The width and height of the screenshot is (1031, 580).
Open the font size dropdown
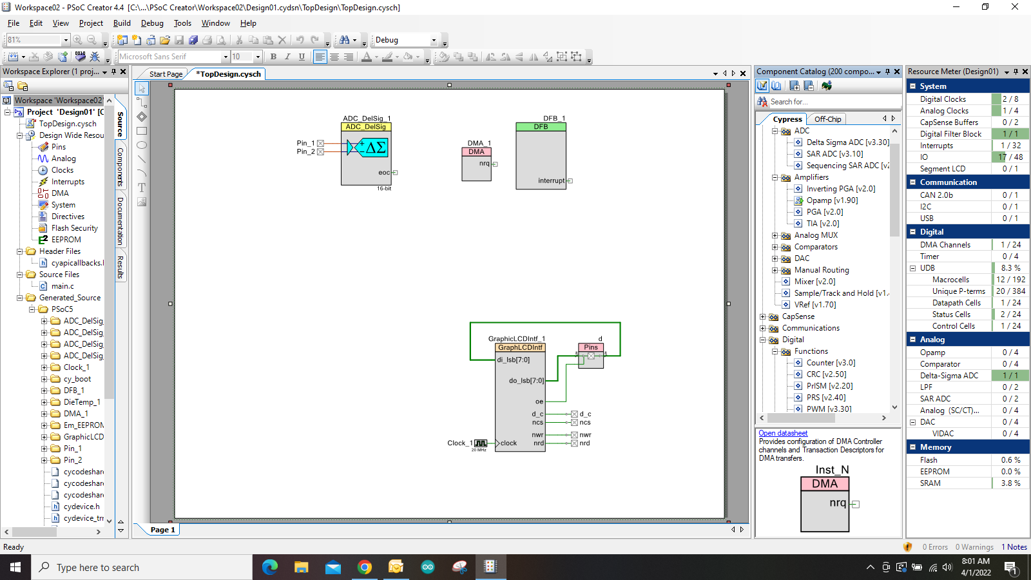(x=258, y=57)
